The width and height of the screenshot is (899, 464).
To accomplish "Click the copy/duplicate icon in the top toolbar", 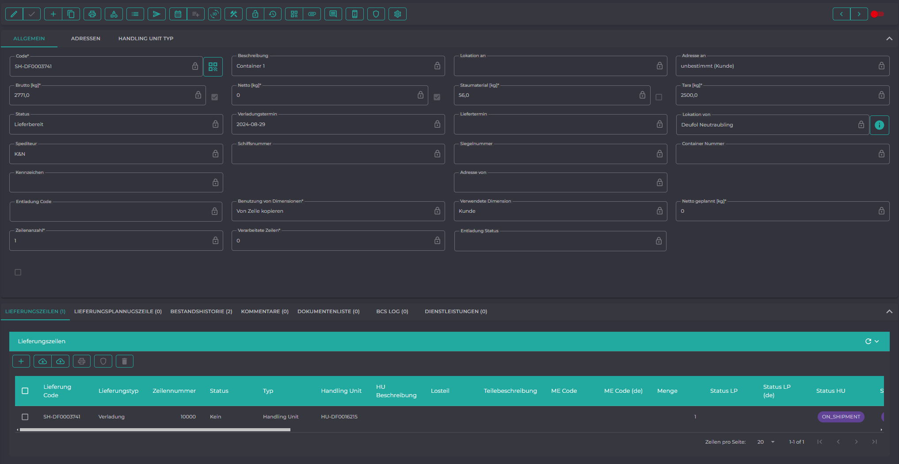I will click(71, 14).
